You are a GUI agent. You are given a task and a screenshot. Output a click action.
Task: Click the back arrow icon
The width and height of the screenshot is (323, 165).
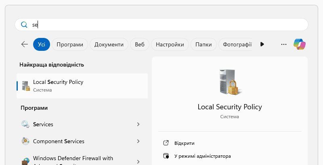(x=25, y=44)
